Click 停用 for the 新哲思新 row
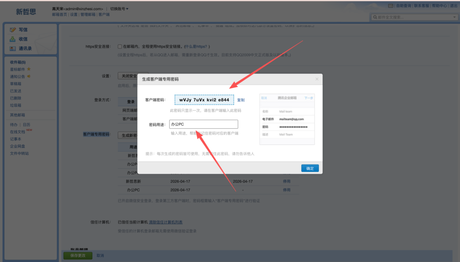The width and height of the screenshot is (460, 262). [x=286, y=181]
